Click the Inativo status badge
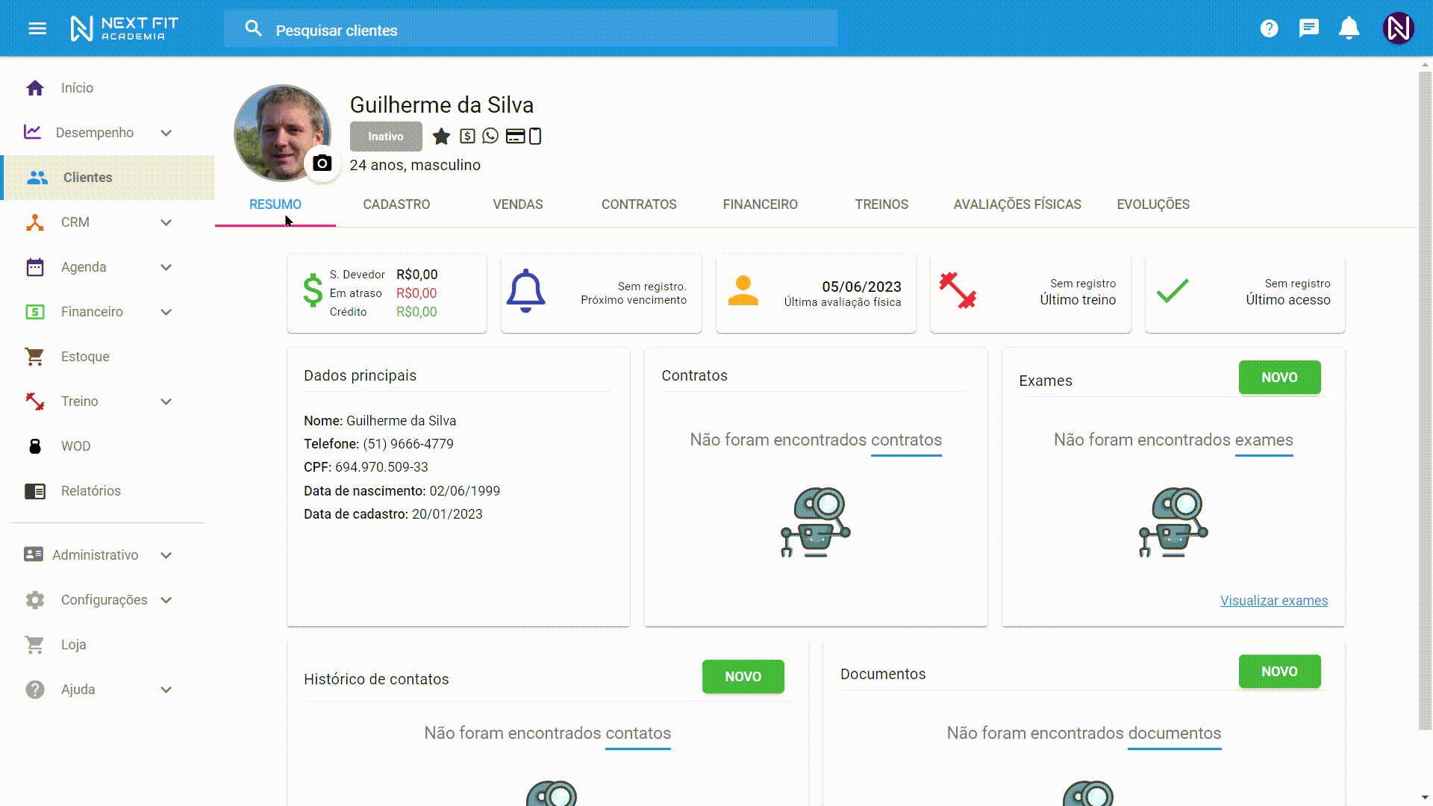The width and height of the screenshot is (1433, 806). click(386, 137)
